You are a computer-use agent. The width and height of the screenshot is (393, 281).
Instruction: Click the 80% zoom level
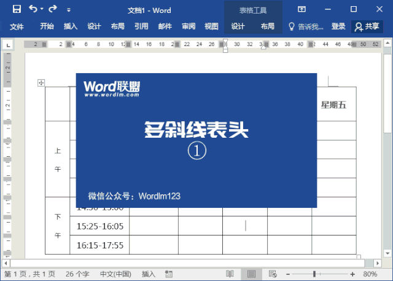pos(370,274)
